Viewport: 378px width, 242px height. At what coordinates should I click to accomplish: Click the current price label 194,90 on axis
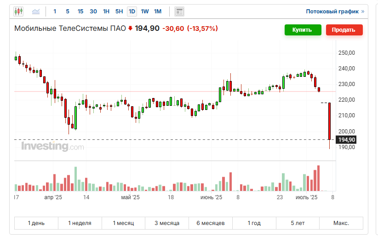[x=347, y=140]
